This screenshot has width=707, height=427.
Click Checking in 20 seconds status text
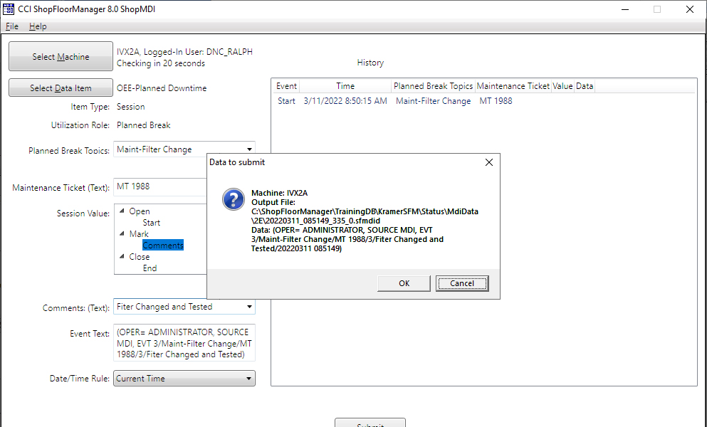click(x=160, y=63)
